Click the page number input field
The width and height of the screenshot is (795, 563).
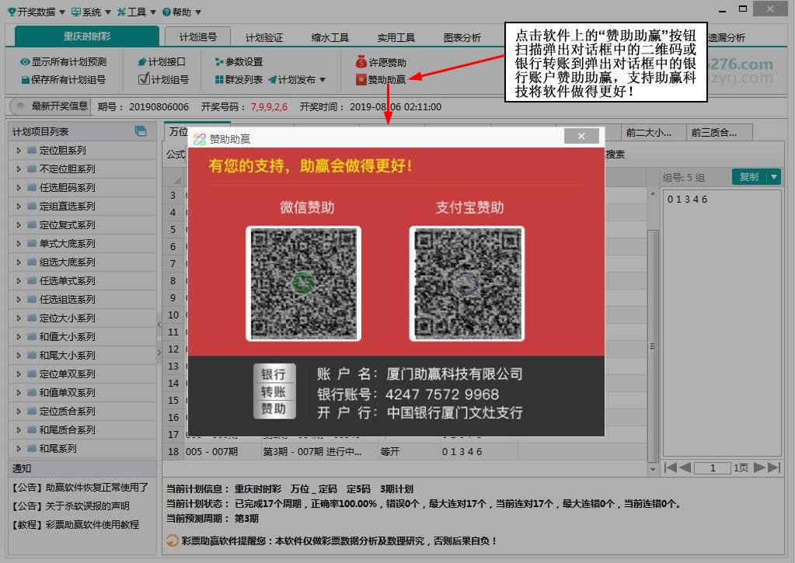713,467
